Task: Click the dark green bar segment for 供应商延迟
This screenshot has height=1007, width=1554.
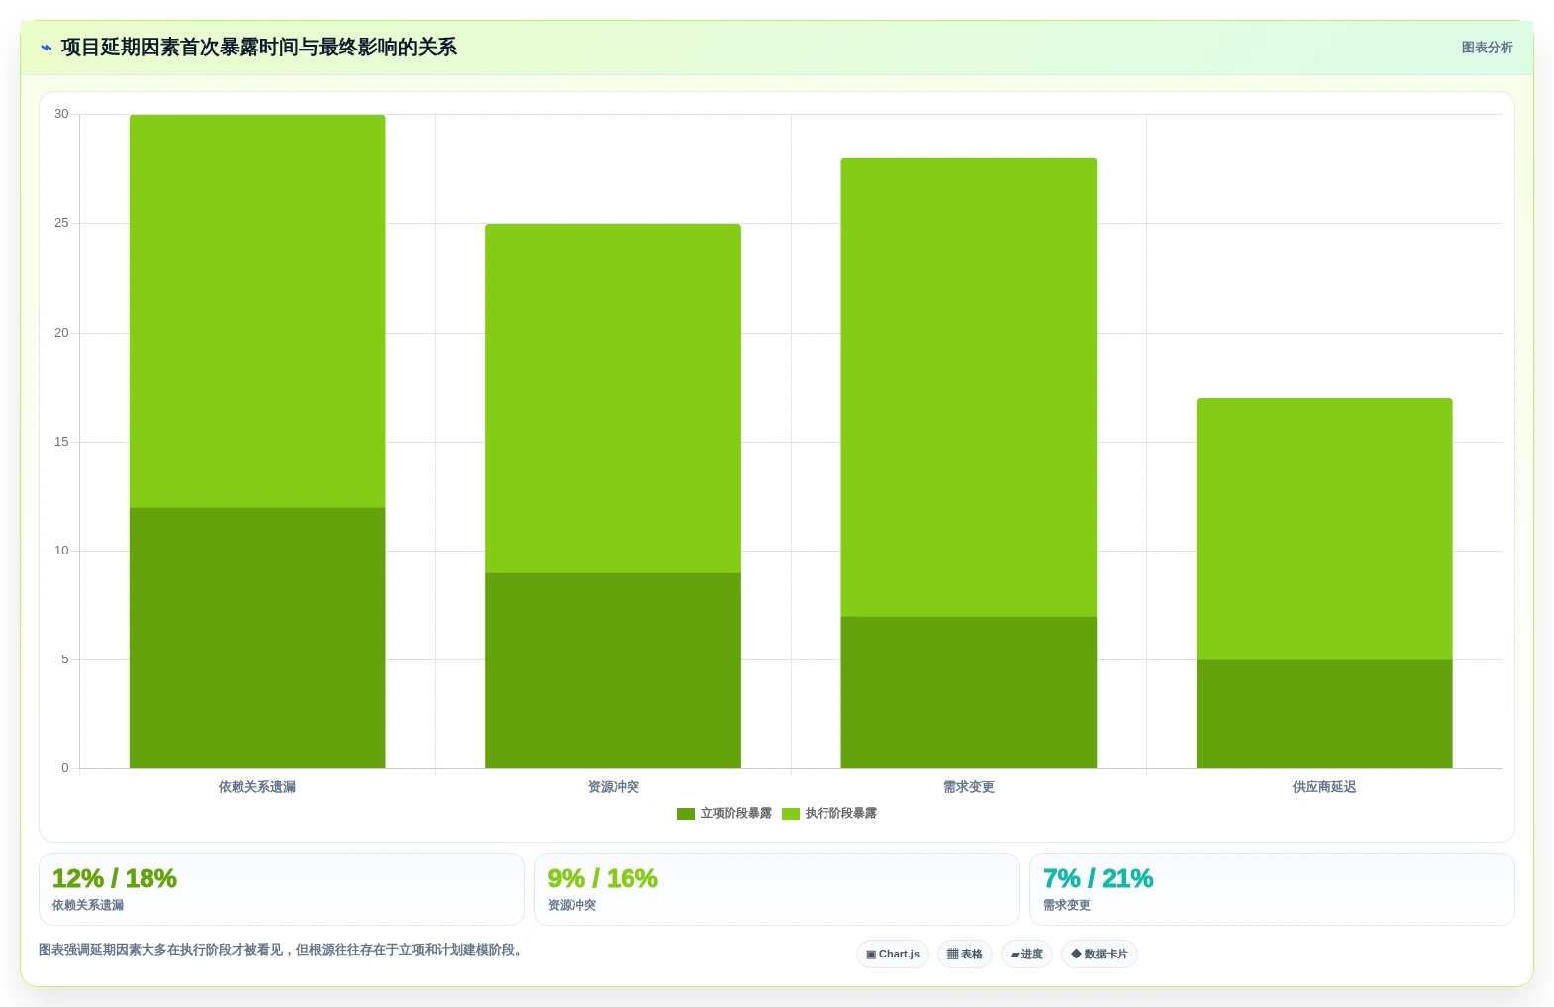Action: 1324,714
